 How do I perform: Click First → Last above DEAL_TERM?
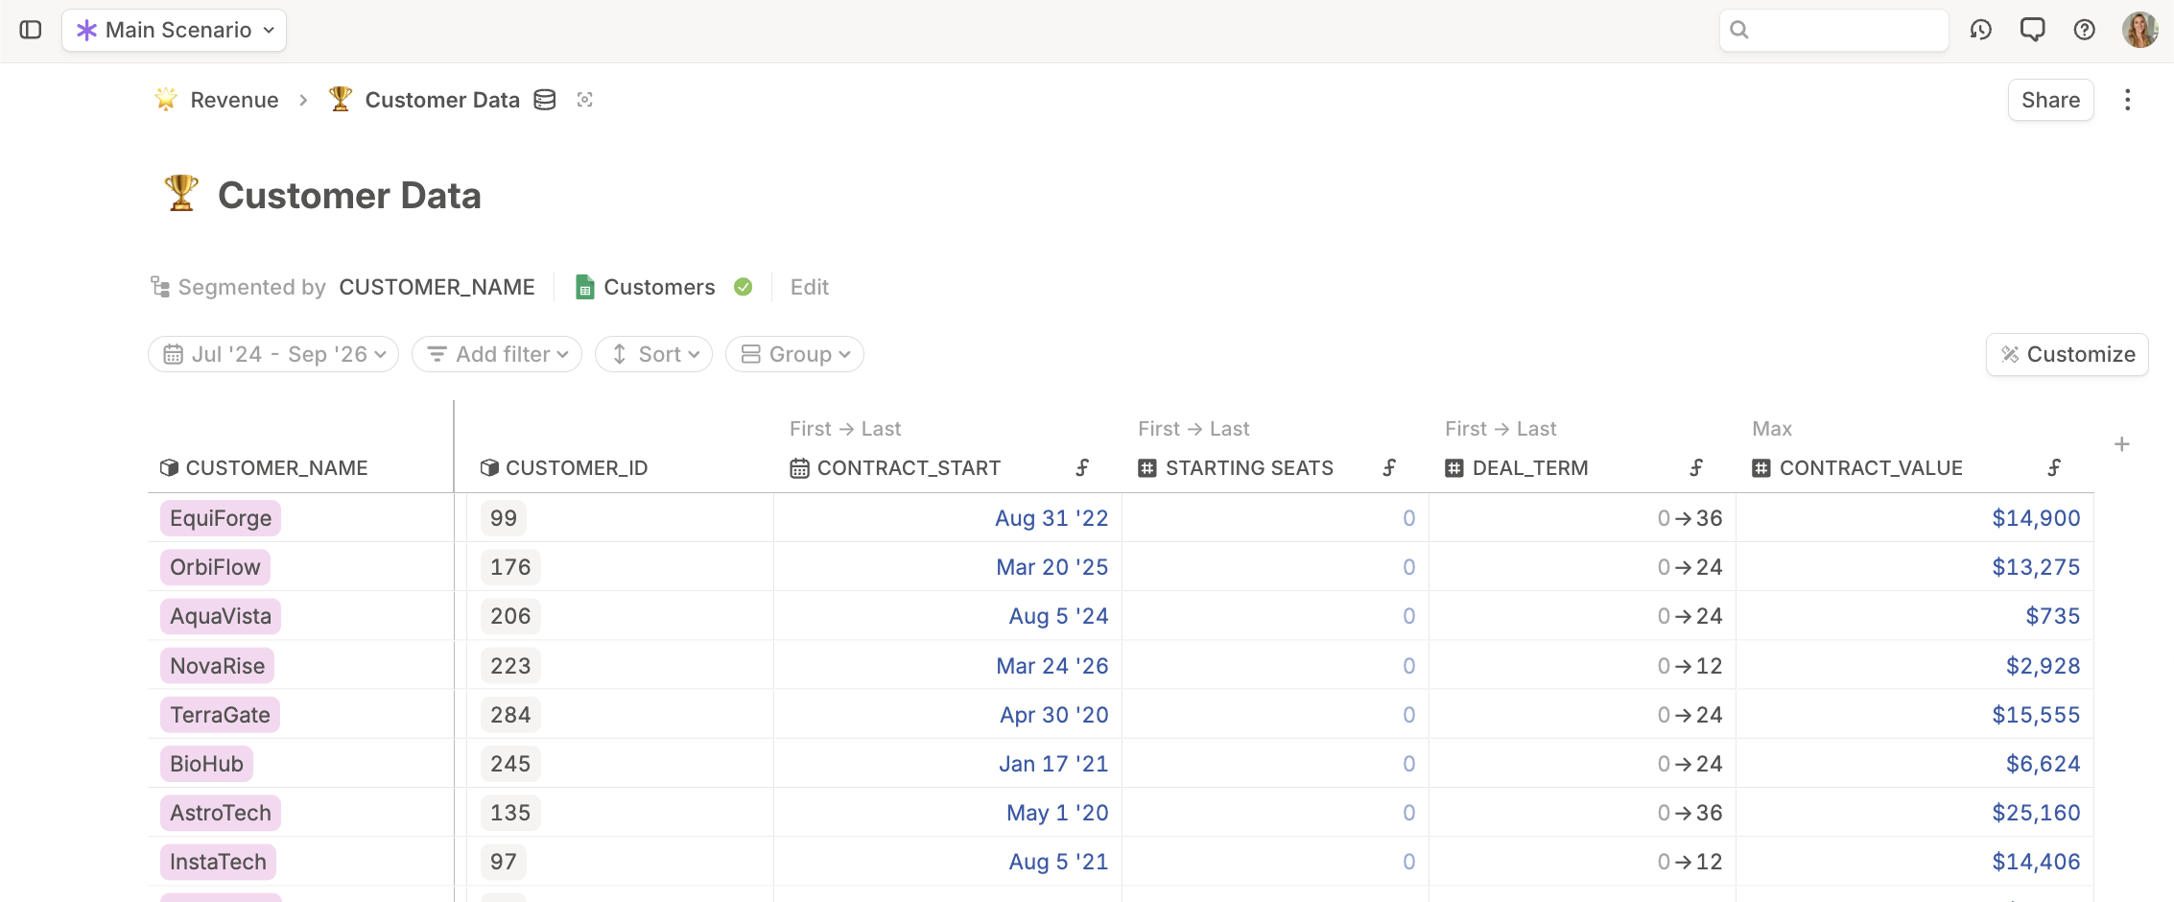1501,429
